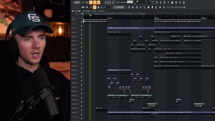Click the scissors cut icon in top toolbar
Viewport: 215px width, 121px height.
(161, 2)
